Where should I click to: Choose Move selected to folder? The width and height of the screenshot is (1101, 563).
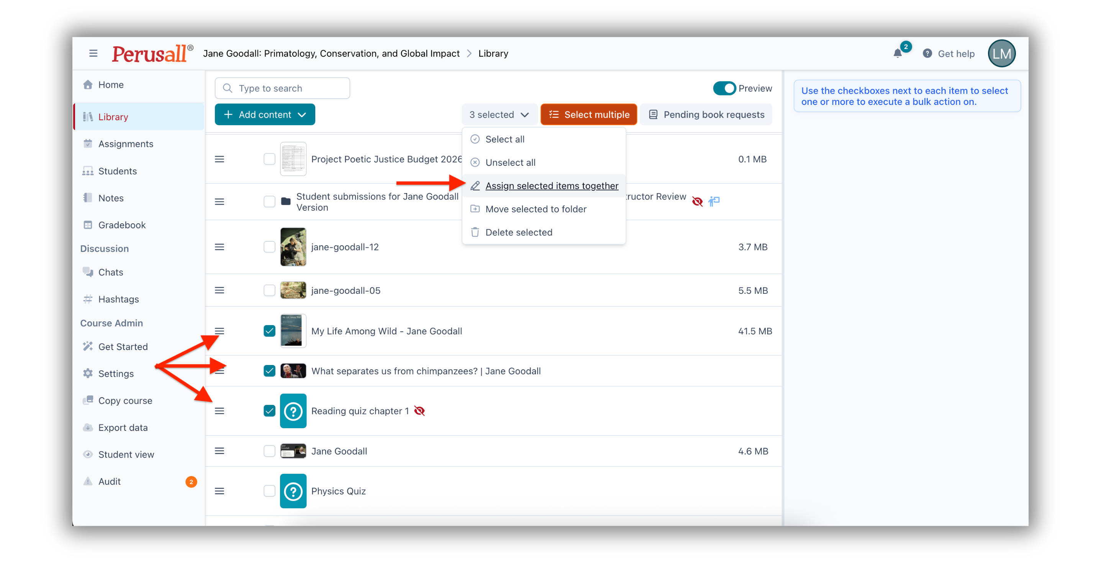tap(536, 209)
